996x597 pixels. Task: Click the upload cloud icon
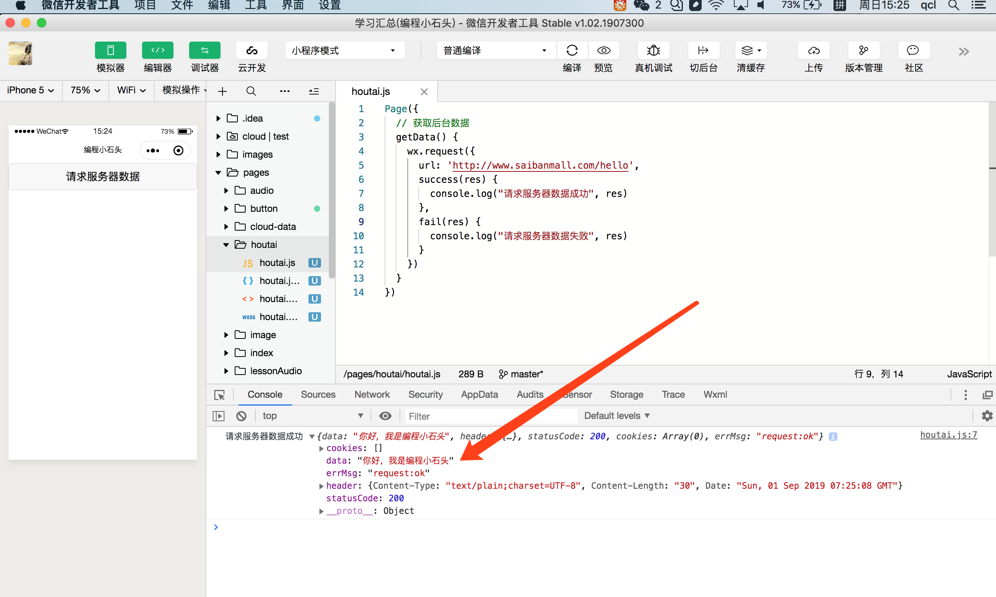[813, 51]
